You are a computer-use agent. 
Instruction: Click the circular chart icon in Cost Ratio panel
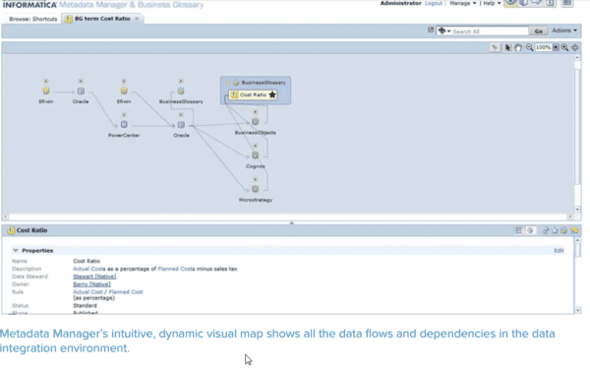click(x=530, y=230)
